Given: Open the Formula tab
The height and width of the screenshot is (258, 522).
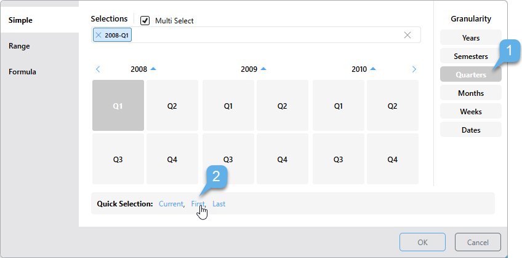Looking at the screenshot, I should [x=22, y=72].
